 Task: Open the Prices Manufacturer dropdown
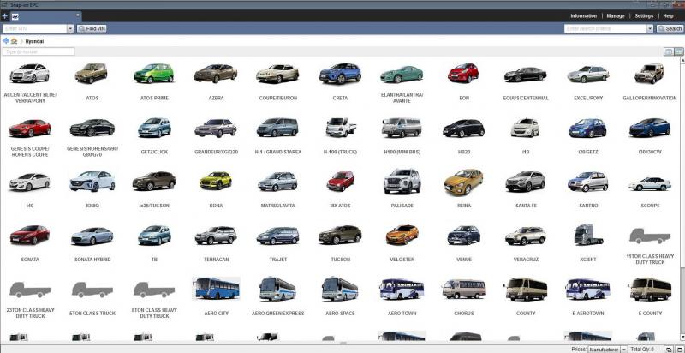(625, 349)
